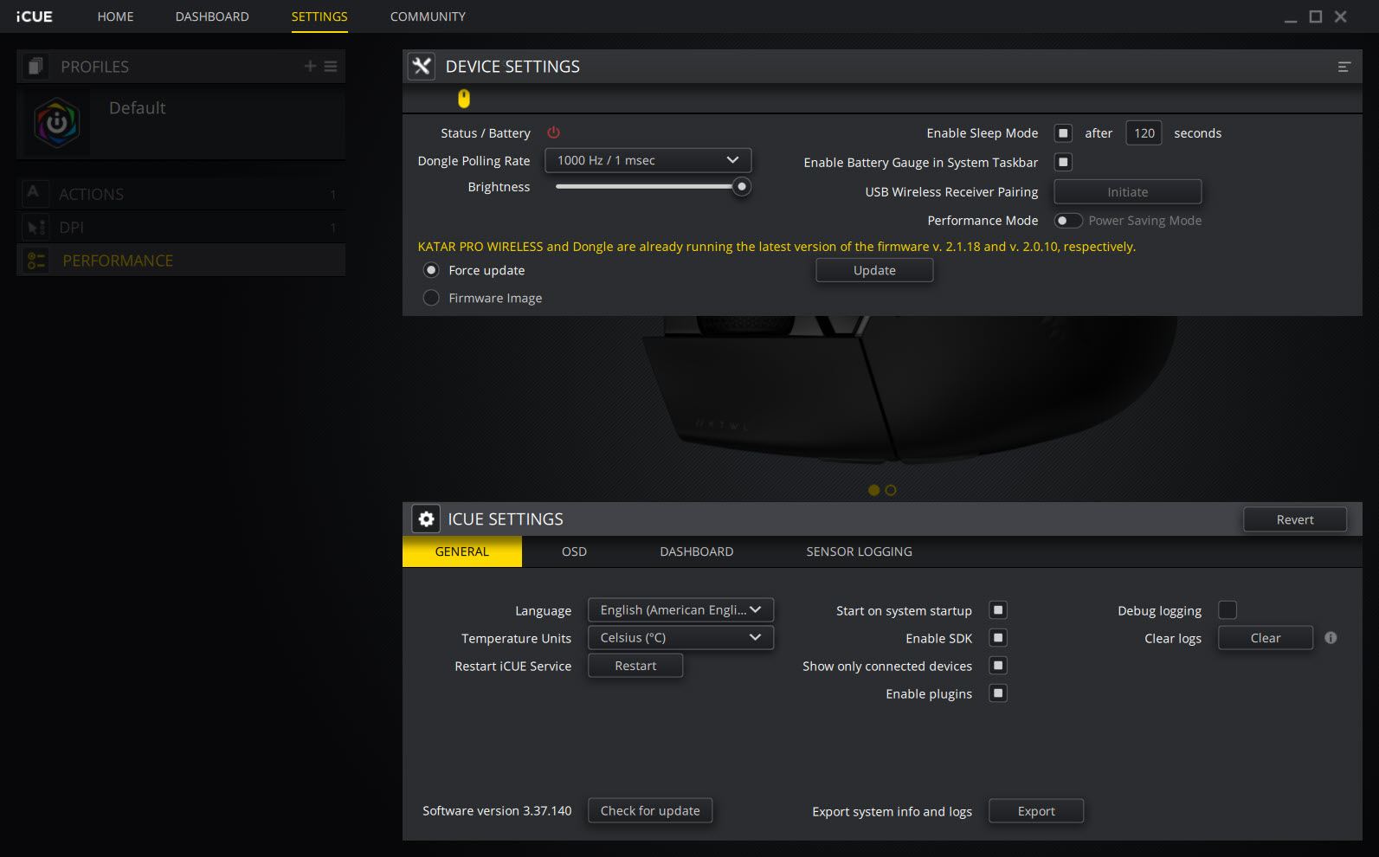The width and height of the screenshot is (1379, 857).
Task: Open the Temperature Units dropdown
Action: pos(680,638)
